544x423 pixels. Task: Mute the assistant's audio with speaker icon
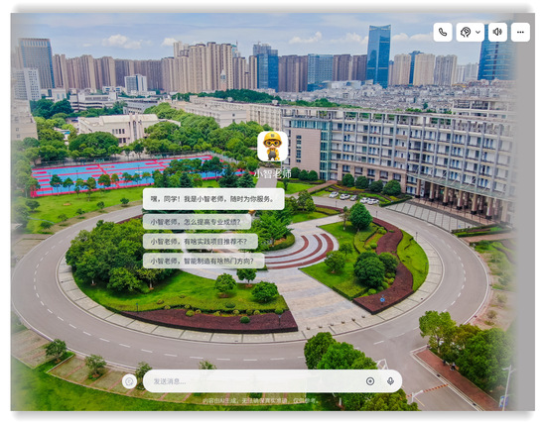coord(497,32)
